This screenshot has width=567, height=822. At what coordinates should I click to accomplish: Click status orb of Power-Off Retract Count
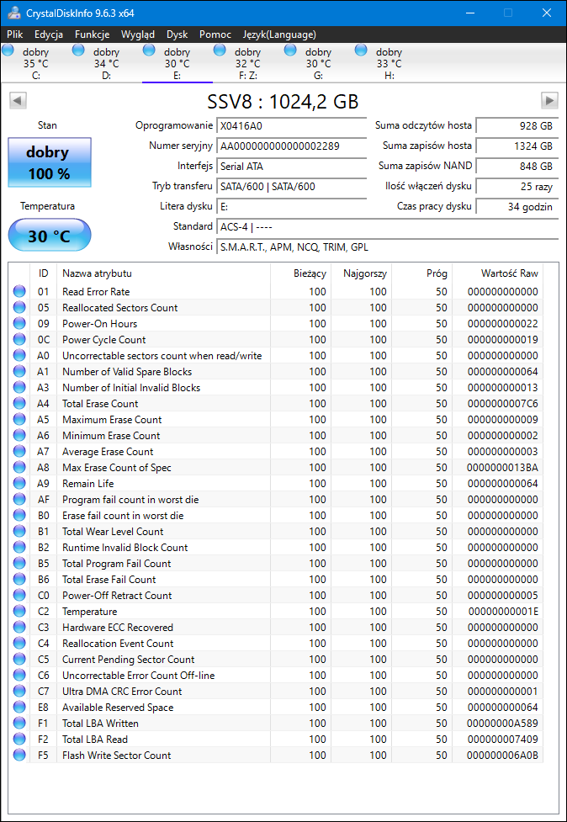[19, 596]
